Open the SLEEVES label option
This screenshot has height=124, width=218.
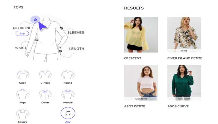click(76, 33)
